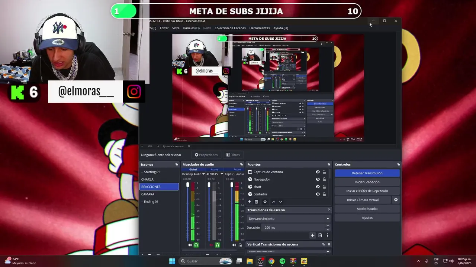Viewport: 476px width, 267px height.
Task: Open ALERTAS channel dropdown arrow
Action: tap(222, 174)
